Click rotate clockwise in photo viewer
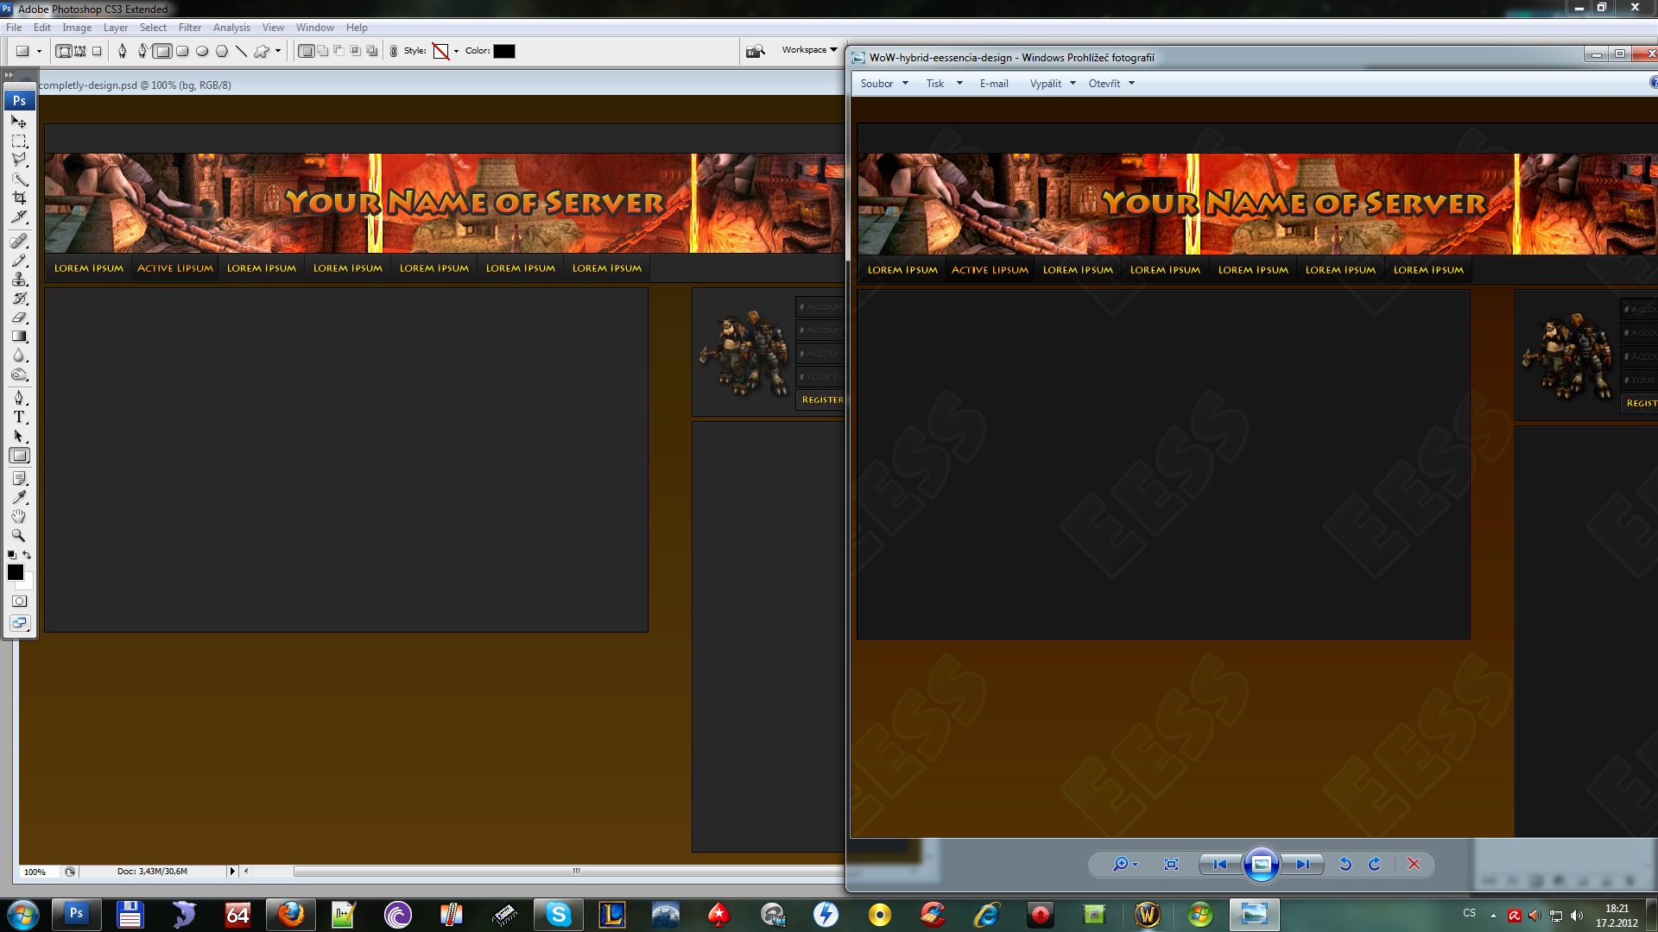This screenshot has height=932, width=1658. pos(1374,864)
